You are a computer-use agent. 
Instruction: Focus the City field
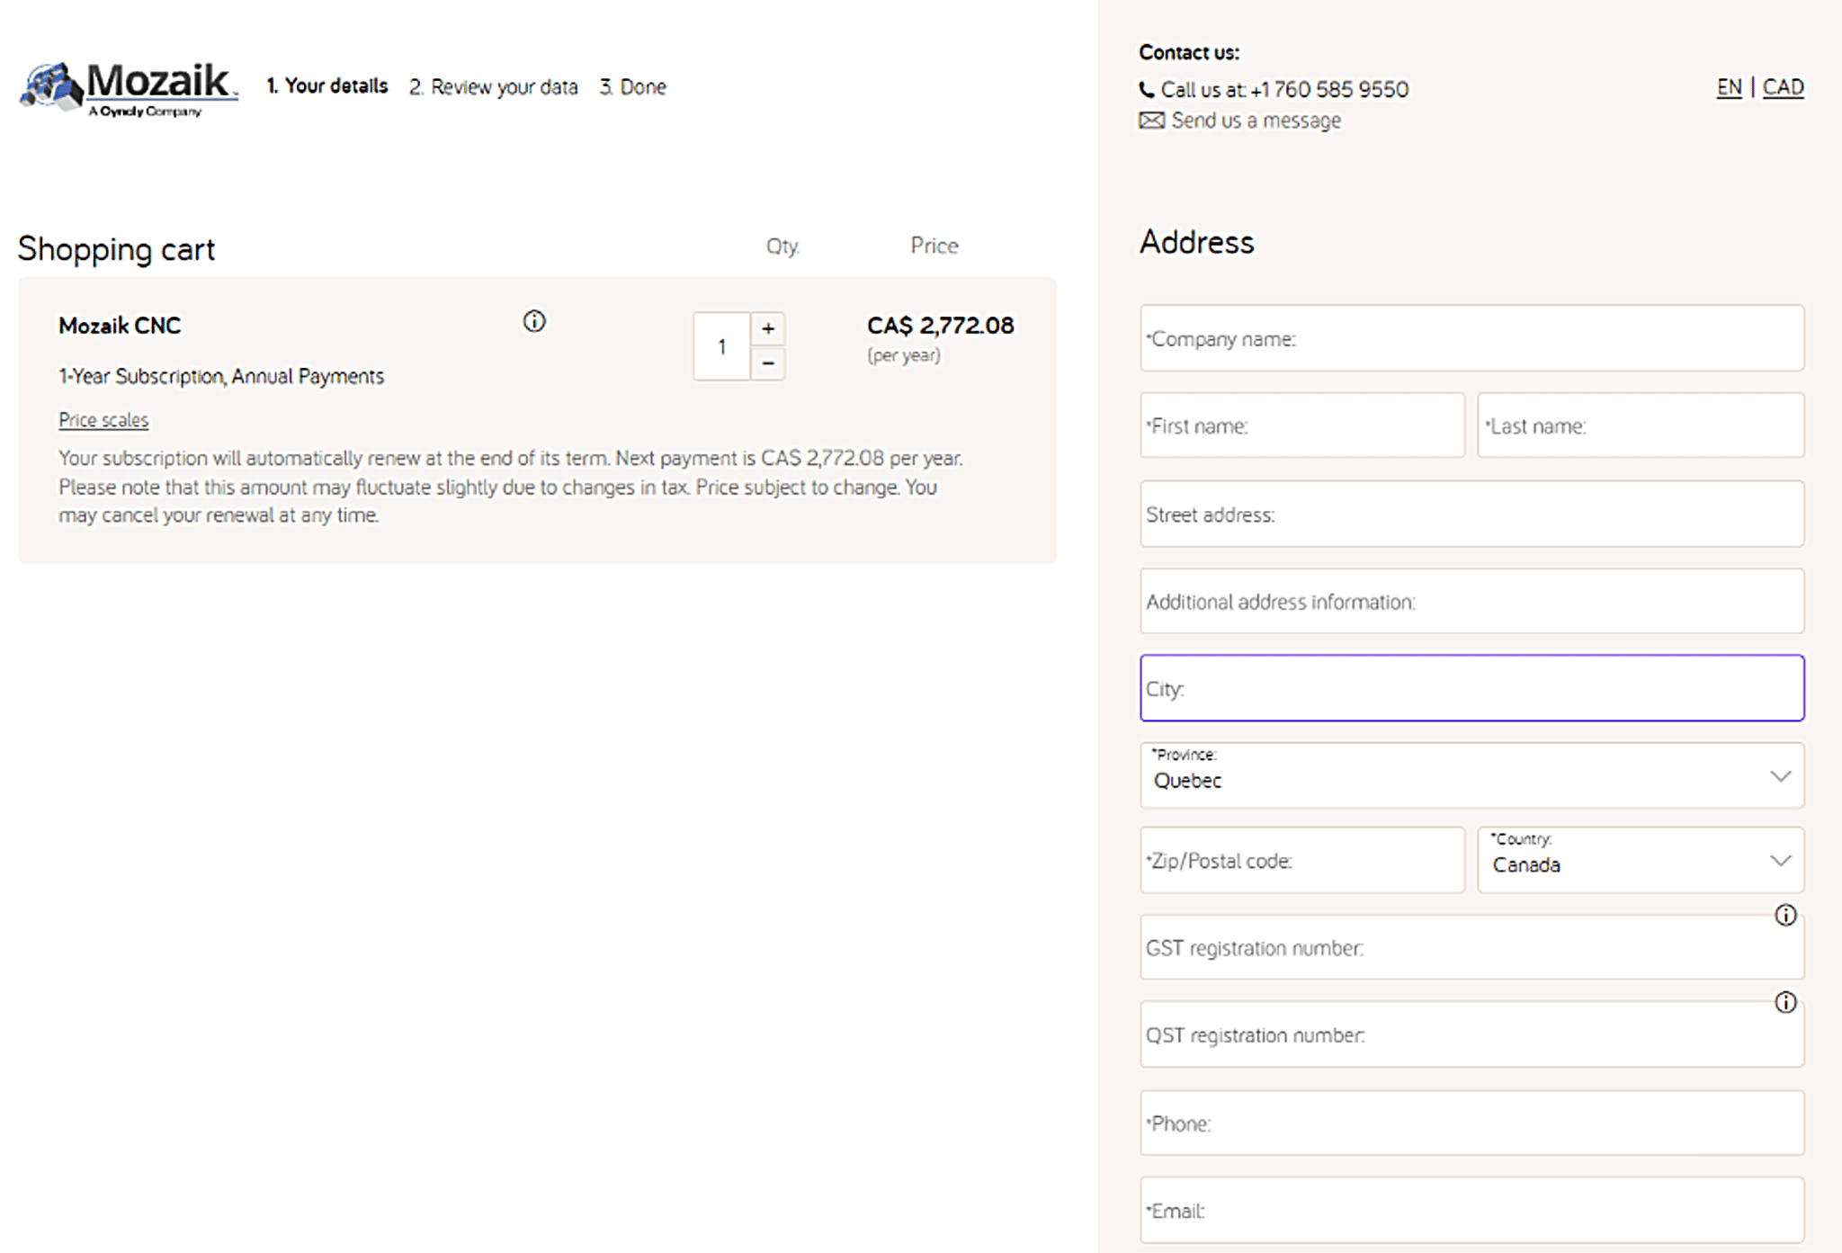click(1471, 688)
